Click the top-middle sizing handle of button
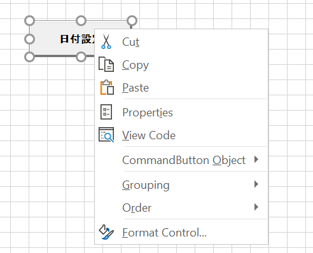 [81, 21]
